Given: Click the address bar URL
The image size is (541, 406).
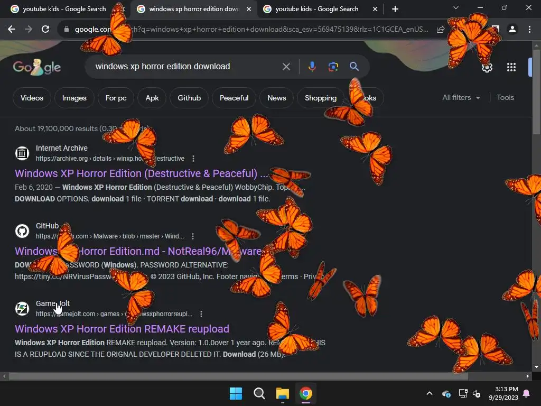Looking at the screenshot, I should pyautogui.click(x=252, y=30).
